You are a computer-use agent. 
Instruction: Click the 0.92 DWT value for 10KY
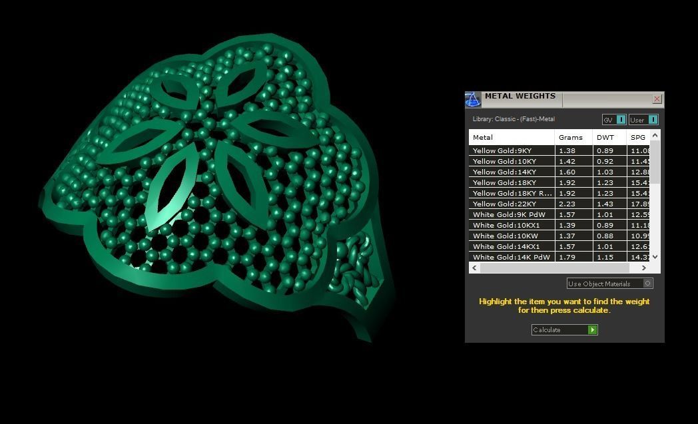tap(605, 161)
